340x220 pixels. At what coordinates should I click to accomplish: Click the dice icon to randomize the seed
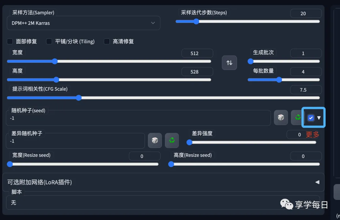coord(281,117)
